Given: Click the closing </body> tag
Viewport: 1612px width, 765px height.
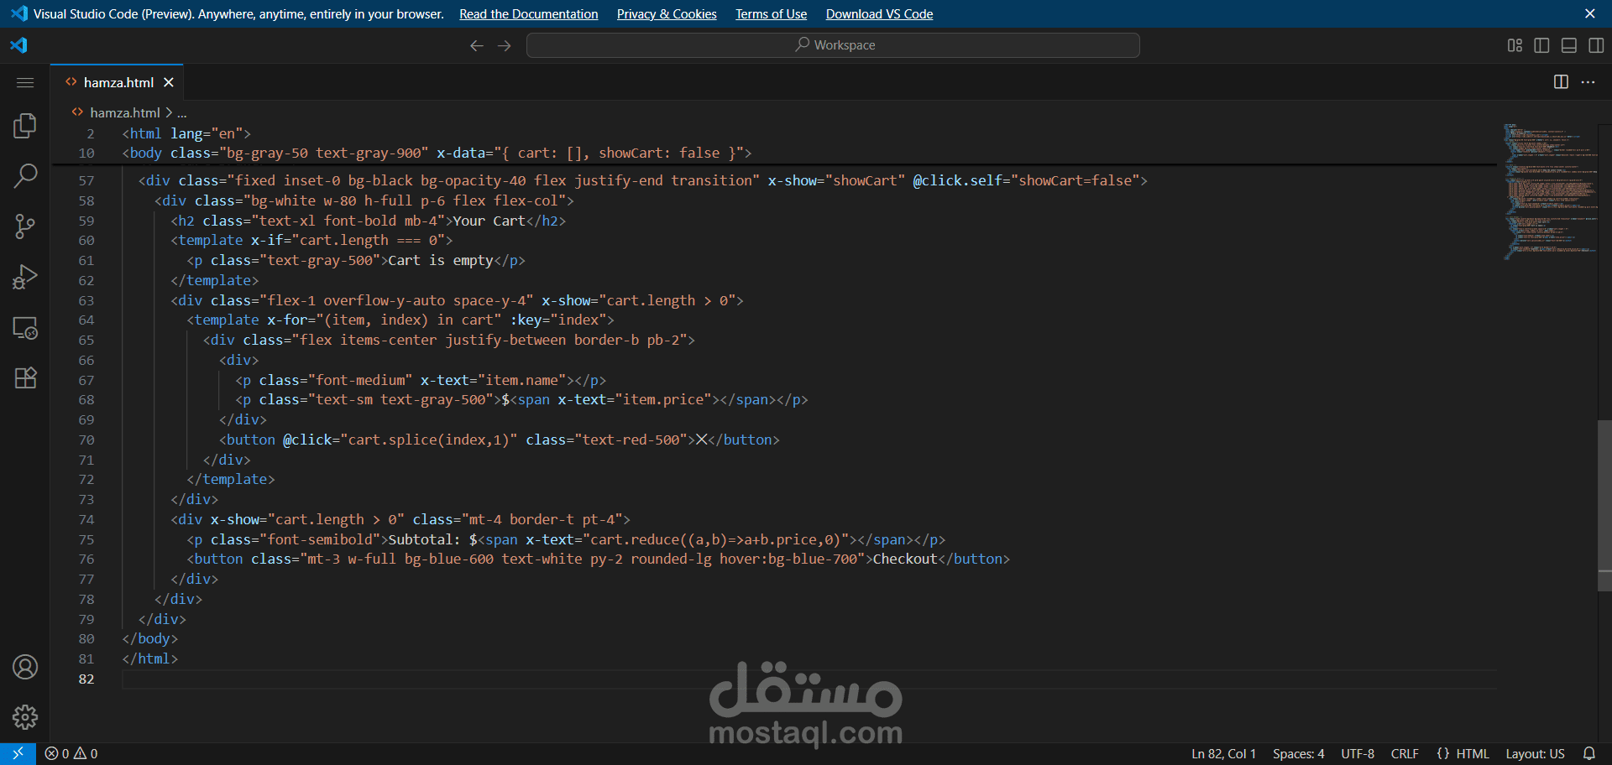Looking at the screenshot, I should click(x=150, y=639).
